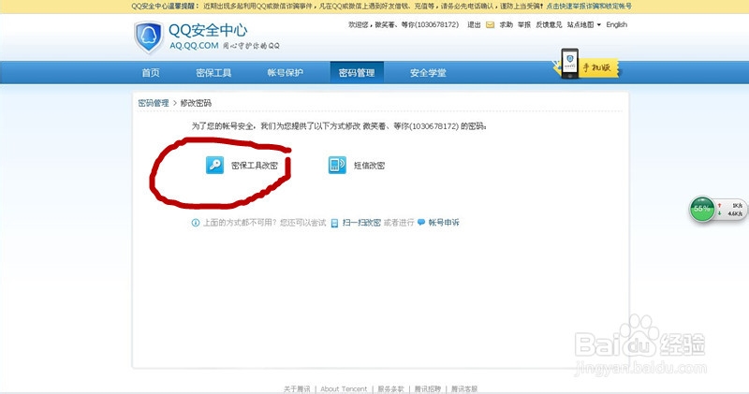
Task: Open the mail envelope icon in header
Action: point(490,25)
